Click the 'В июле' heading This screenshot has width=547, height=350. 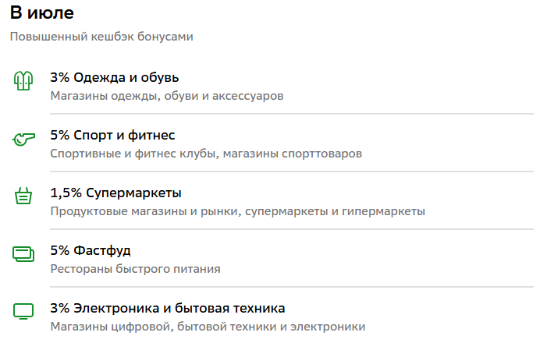(42, 13)
